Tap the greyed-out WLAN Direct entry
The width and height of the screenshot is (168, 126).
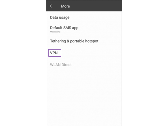click(61, 65)
